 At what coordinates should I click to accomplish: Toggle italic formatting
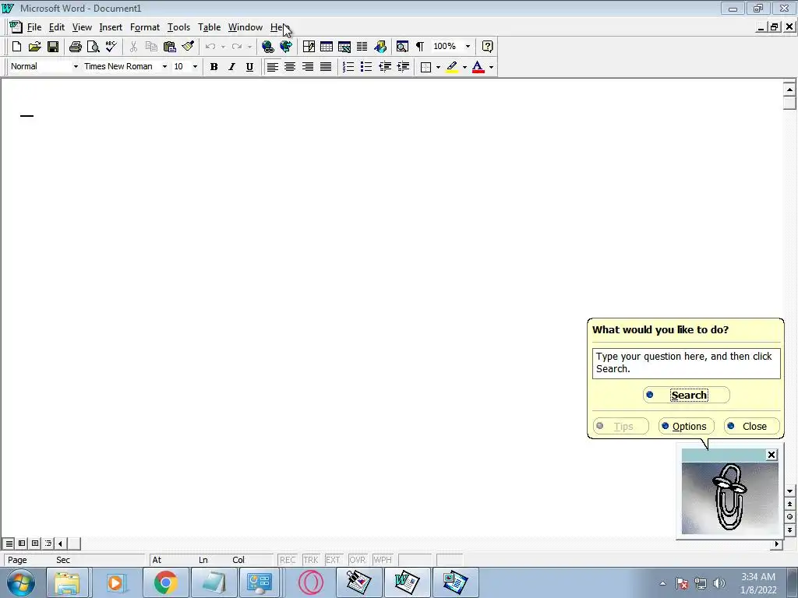[x=231, y=67]
